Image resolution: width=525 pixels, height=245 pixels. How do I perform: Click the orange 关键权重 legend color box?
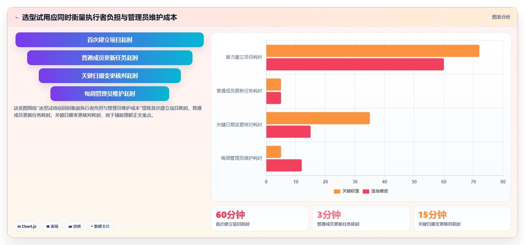point(337,191)
